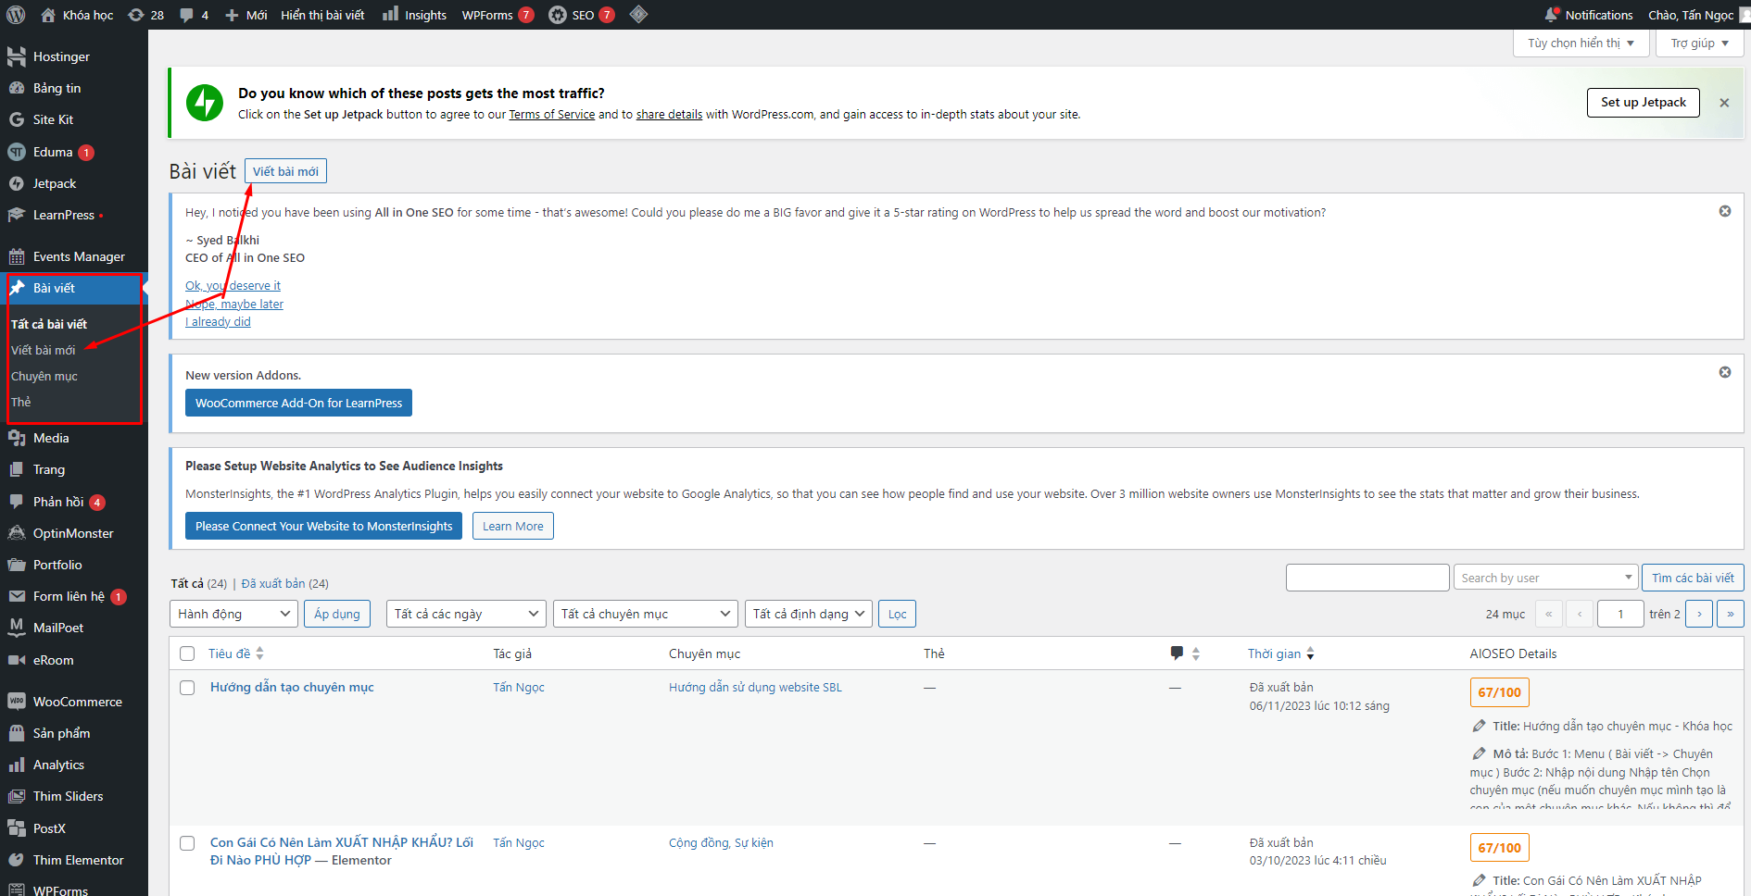1751x896 pixels.
Task: Open the Tất cả chuyên mục category filter
Action: click(x=646, y=614)
